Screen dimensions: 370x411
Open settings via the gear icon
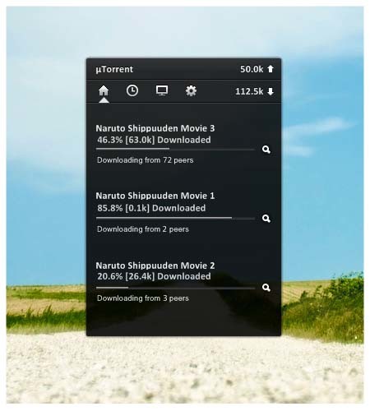(191, 90)
